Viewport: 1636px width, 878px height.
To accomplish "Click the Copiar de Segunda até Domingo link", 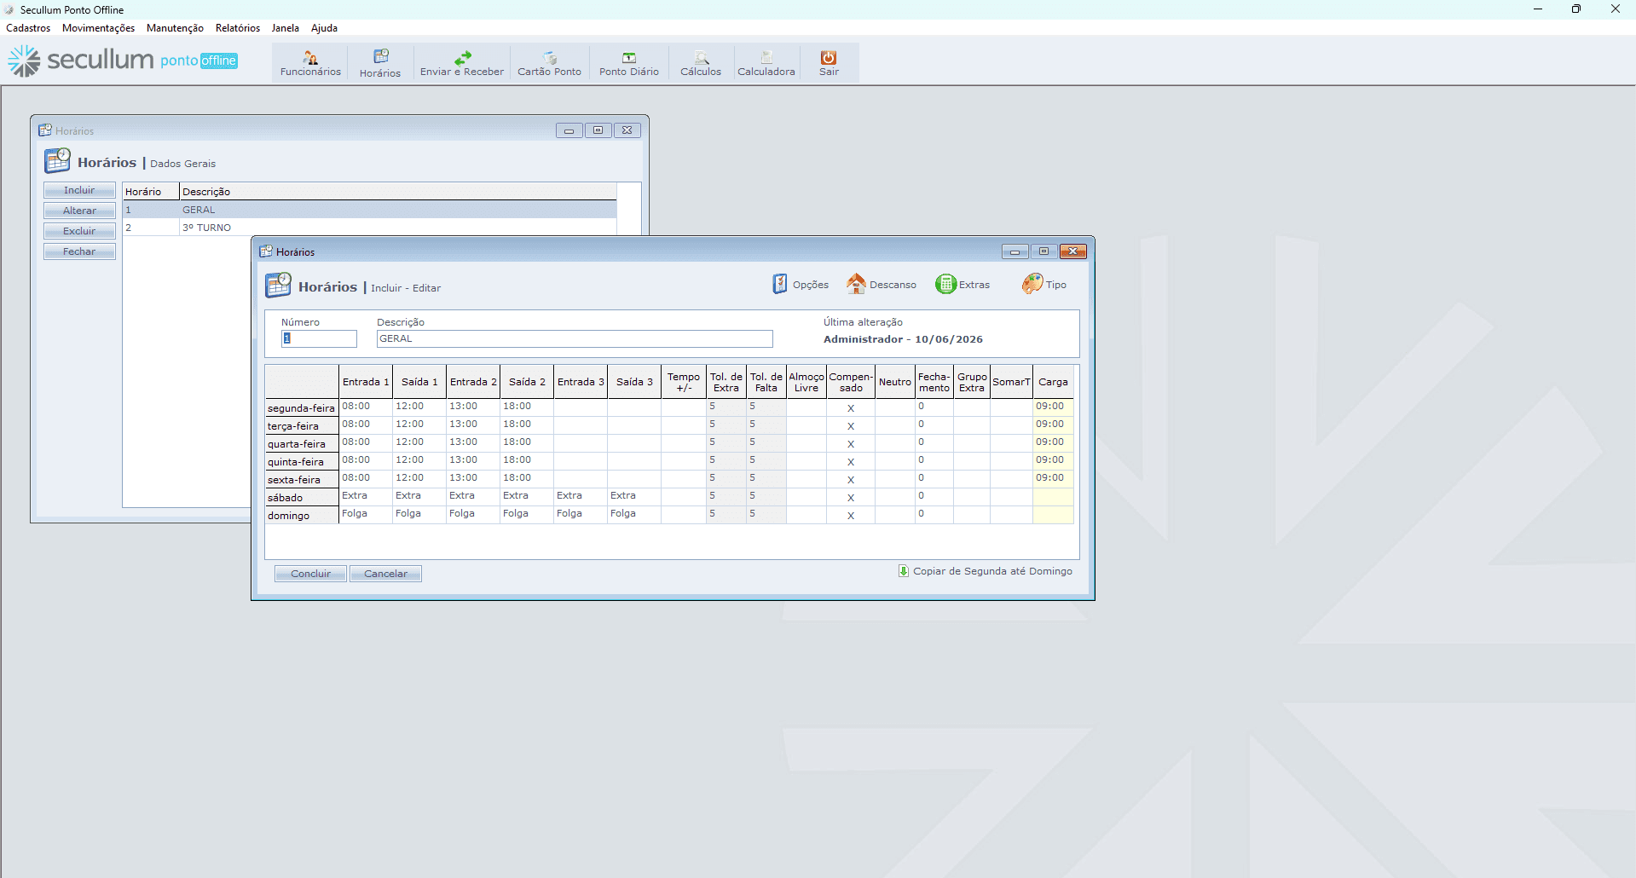I will 992,571.
